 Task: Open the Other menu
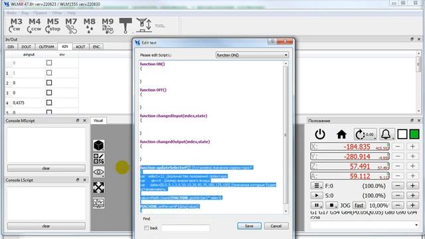57,13
